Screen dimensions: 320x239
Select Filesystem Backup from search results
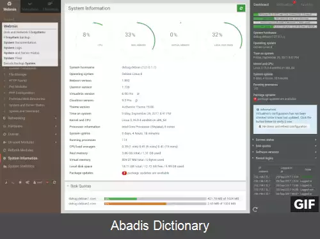click(x=17, y=37)
